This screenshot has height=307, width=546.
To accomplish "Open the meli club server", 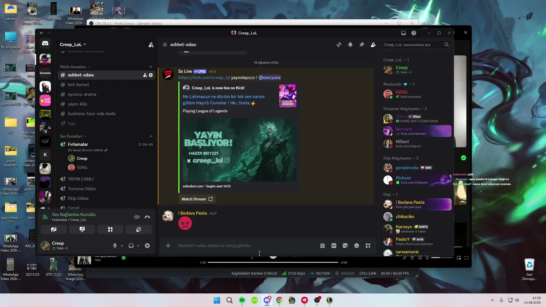I will [45, 100].
